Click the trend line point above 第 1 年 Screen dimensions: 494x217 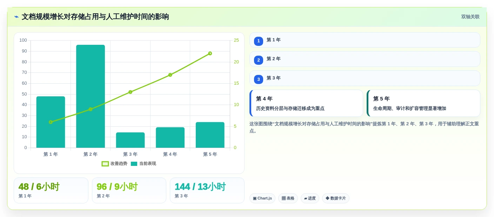click(51, 122)
